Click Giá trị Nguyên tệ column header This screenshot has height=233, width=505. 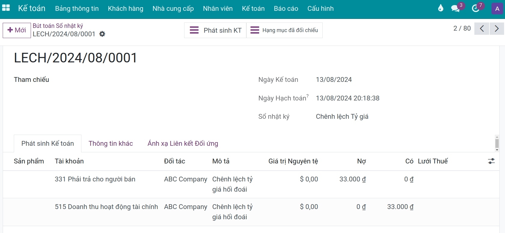point(293,161)
